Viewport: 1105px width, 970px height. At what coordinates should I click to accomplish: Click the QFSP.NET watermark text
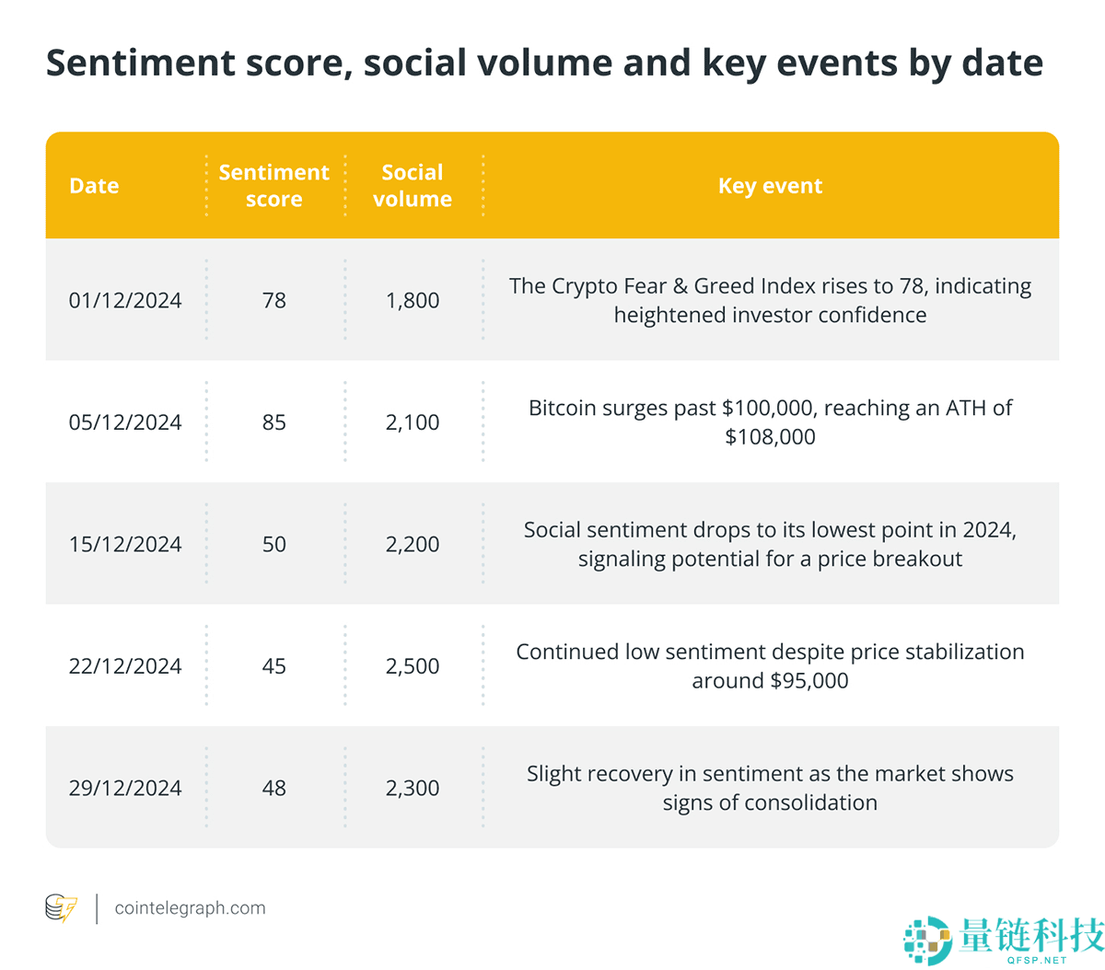coord(1037,960)
